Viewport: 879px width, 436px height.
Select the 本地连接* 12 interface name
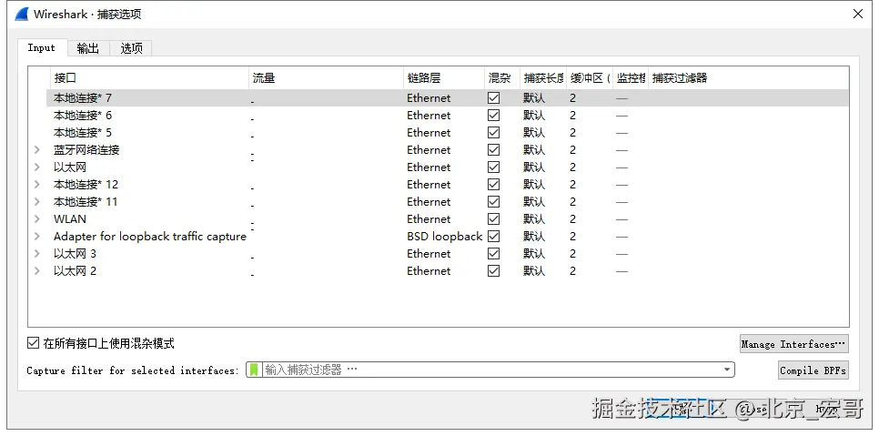click(x=86, y=185)
